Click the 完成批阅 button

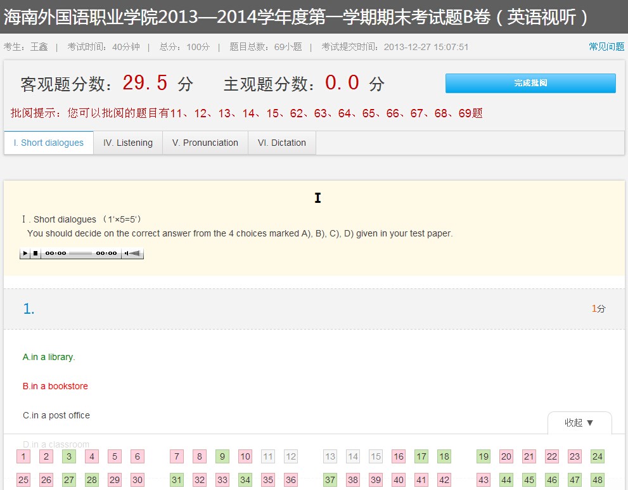[x=530, y=83]
